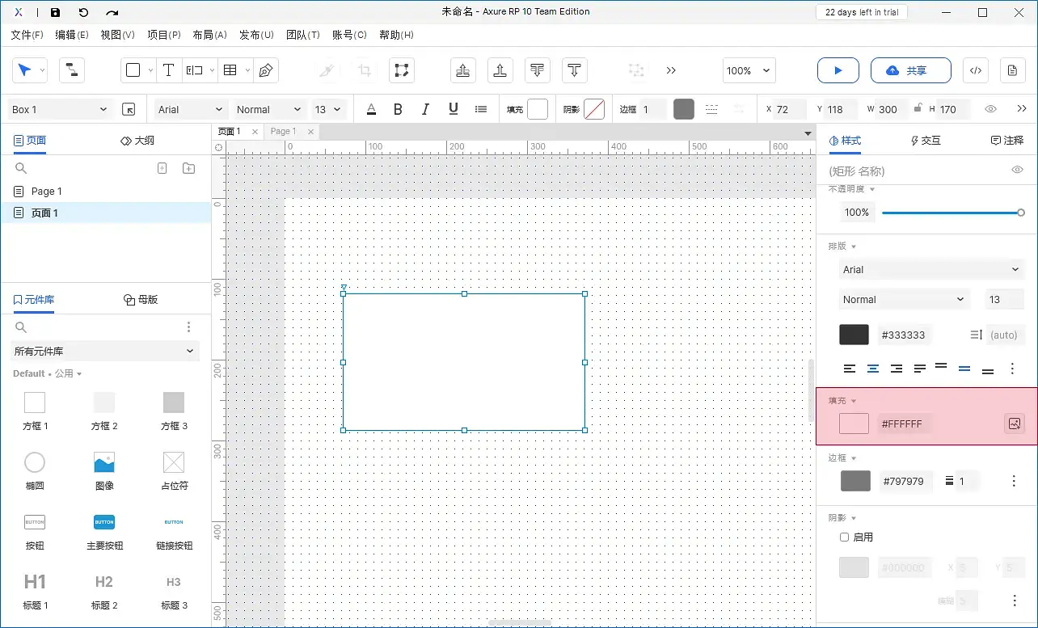Choose the Text insert tool
1038x628 pixels.
click(x=168, y=70)
